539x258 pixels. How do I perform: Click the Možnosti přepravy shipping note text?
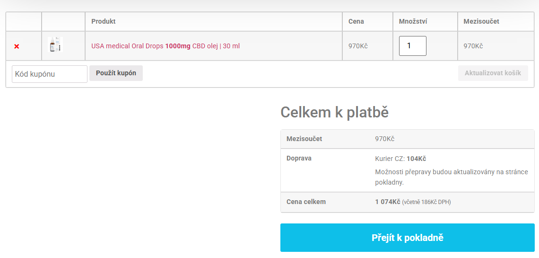pyautogui.click(x=451, y=177)
